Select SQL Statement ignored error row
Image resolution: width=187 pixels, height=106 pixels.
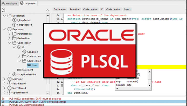tap(93, 105)
